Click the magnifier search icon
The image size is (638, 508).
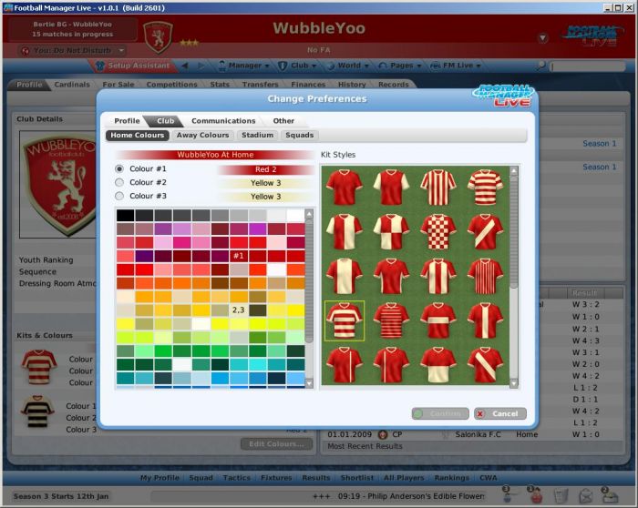point(541,66)
